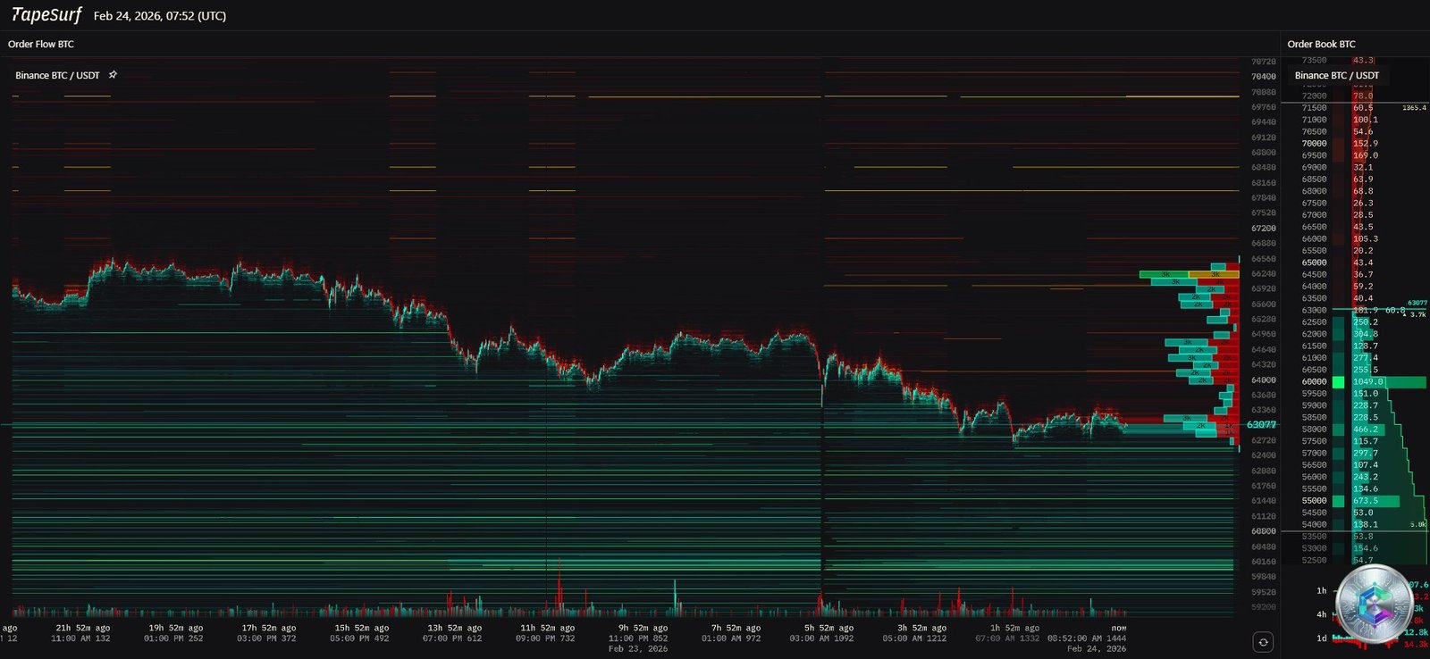The image size is (1430, 659).
Task: Click the refresh icon below the price axis
Action: pos(1263,641)
